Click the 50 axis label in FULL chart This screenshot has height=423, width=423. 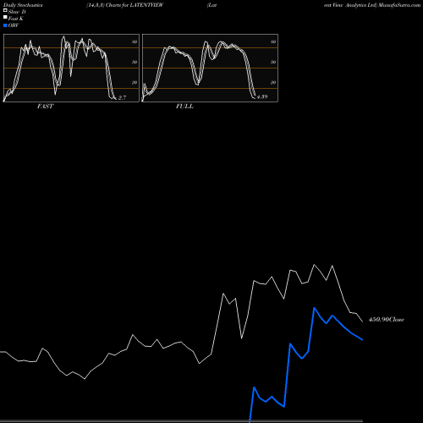(x=273, y=62)
